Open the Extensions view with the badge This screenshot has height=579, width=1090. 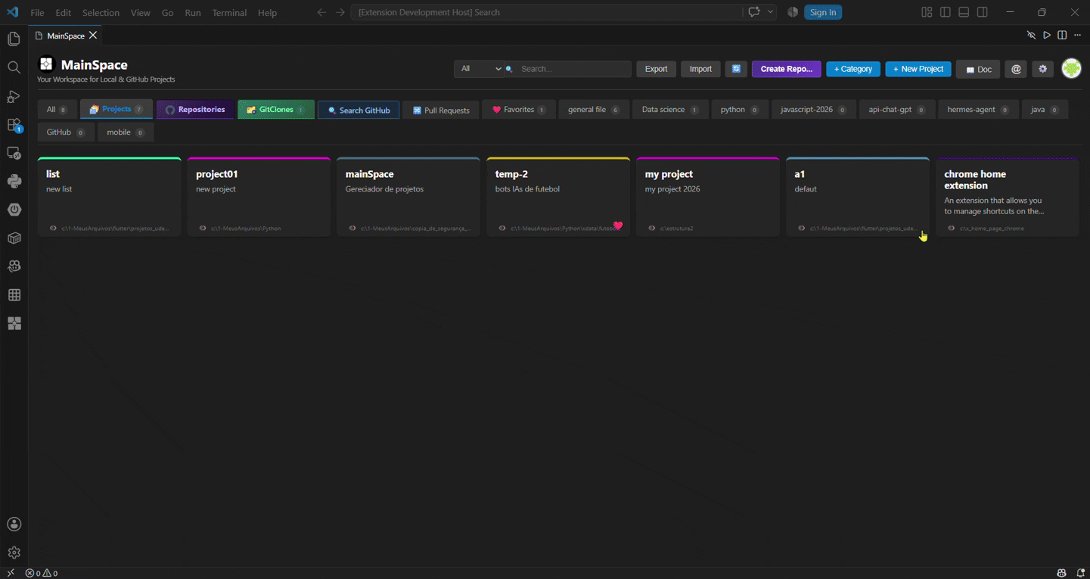(14, 125)
